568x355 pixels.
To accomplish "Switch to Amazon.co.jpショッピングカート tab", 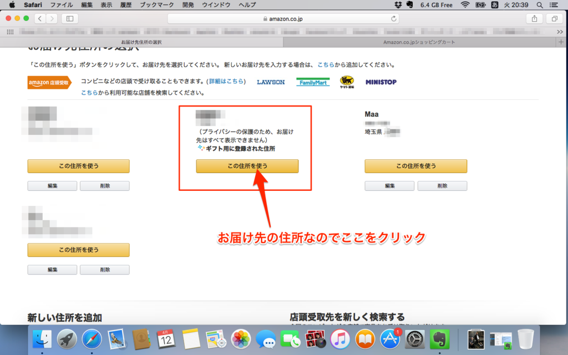I will point(419,42).
